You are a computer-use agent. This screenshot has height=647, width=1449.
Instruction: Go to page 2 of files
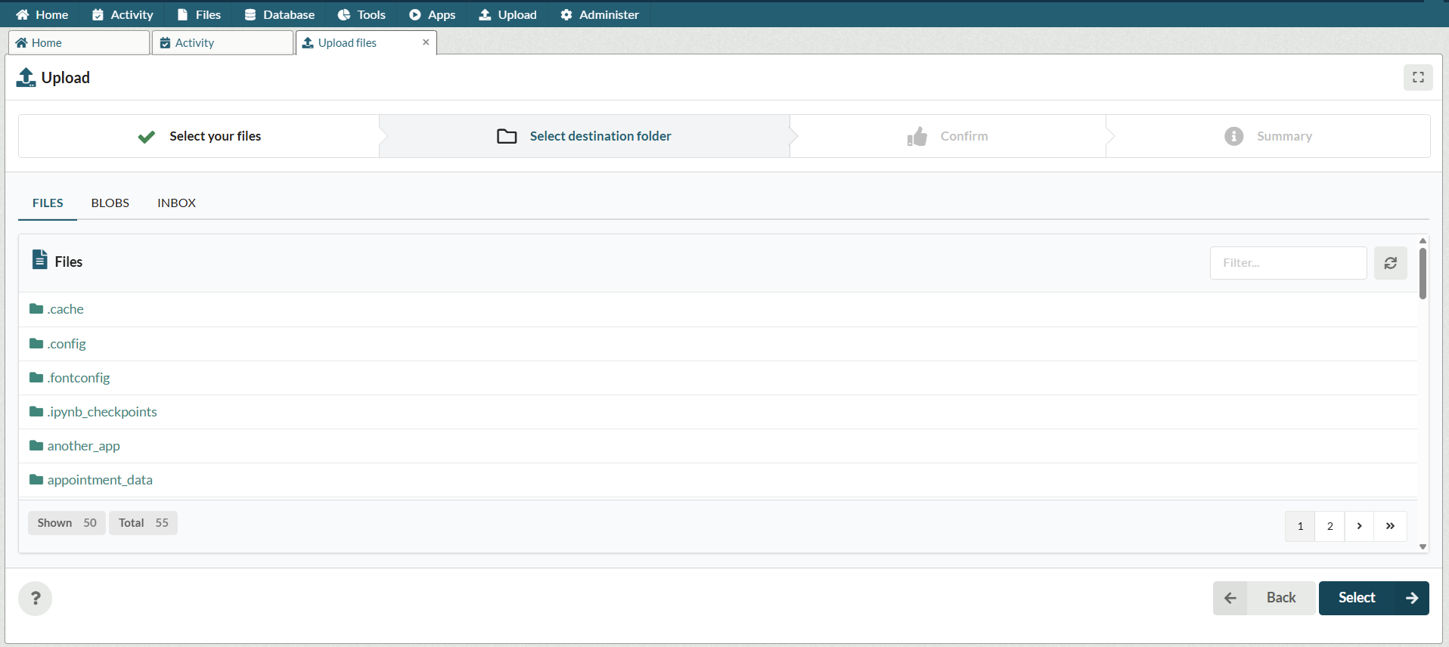pyautogui.click(x=1330, y=526)
